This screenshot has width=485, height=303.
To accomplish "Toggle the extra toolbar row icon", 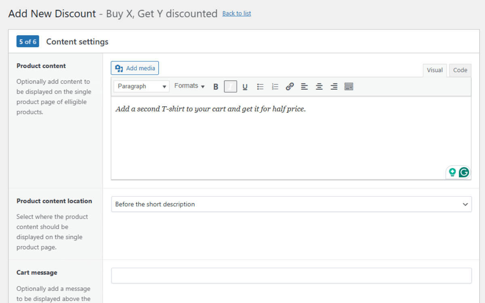I will (x=349, y=86).
